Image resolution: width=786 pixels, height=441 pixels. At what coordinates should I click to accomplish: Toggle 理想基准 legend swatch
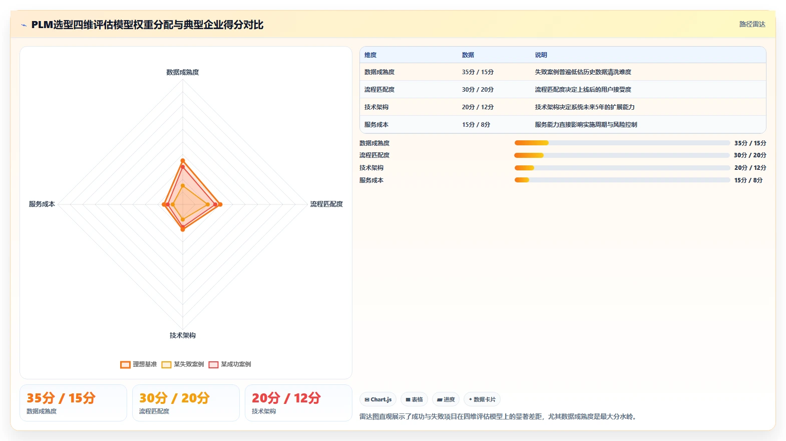125,364
